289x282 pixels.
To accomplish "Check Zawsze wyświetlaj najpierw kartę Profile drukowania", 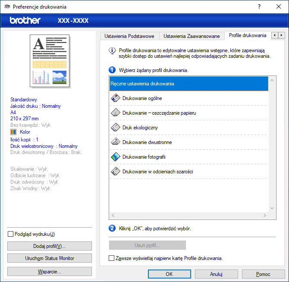I will [111, 258].
